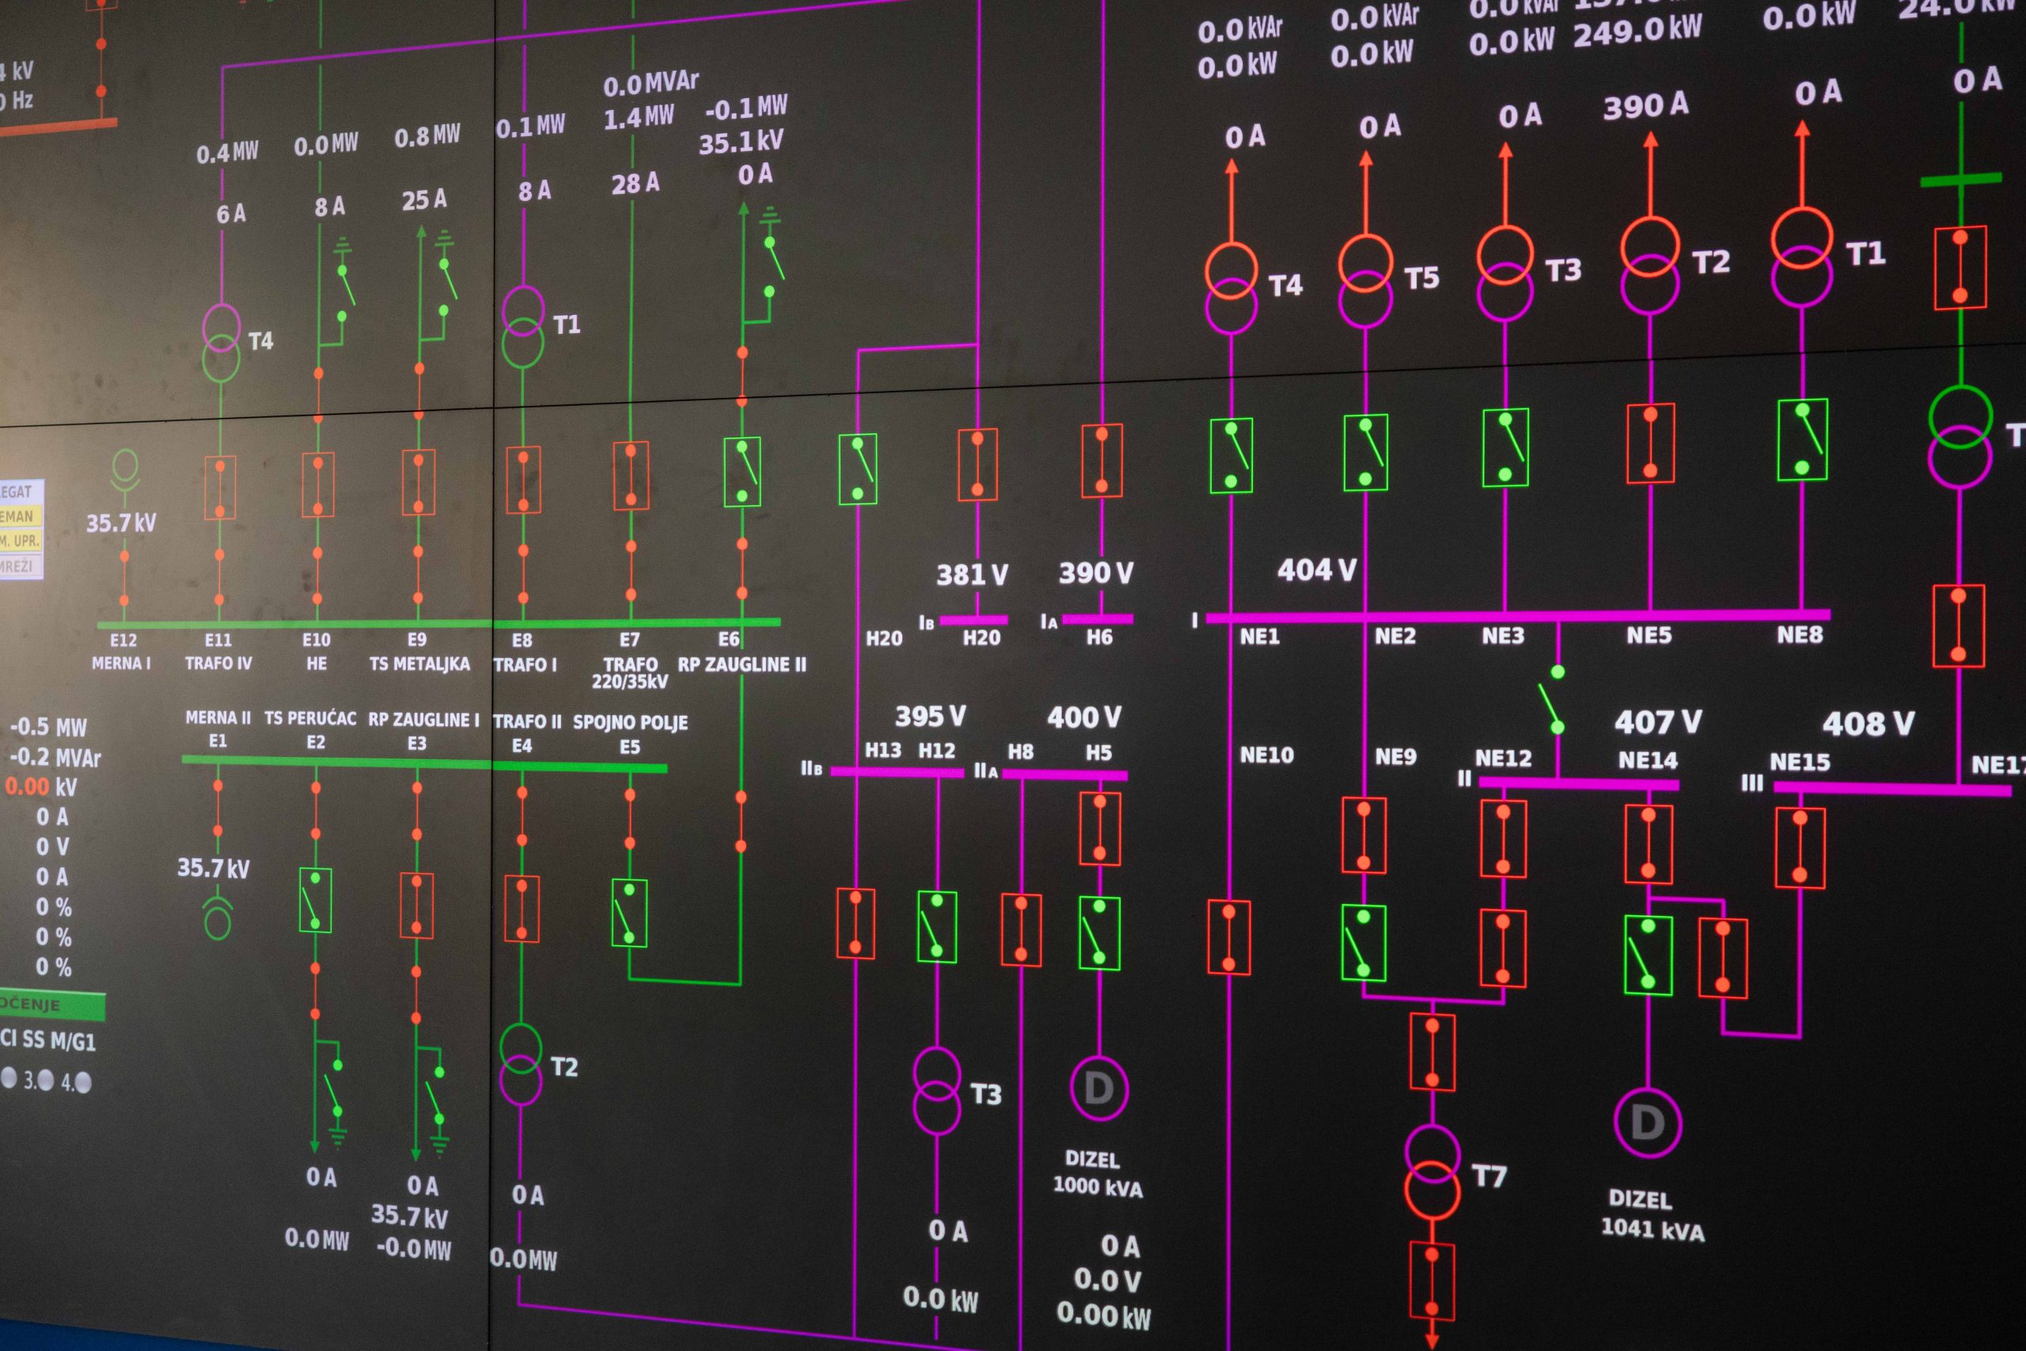Select the T2 transformer below TRAFO II
Screen dimensions: 2026x1351
click(521, 1065)
